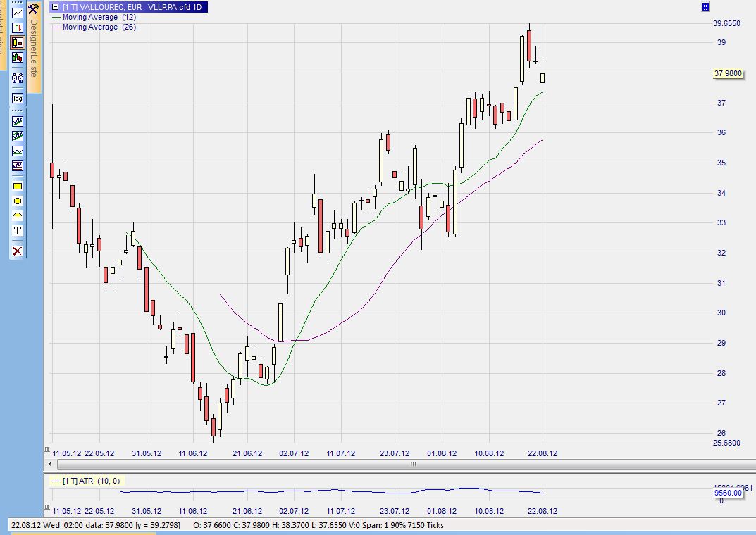
Task: Select the candlestick chart style icon
Action: coord(18,42)
